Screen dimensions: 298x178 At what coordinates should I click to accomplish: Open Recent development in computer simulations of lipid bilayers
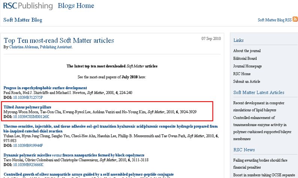[259, 106]
